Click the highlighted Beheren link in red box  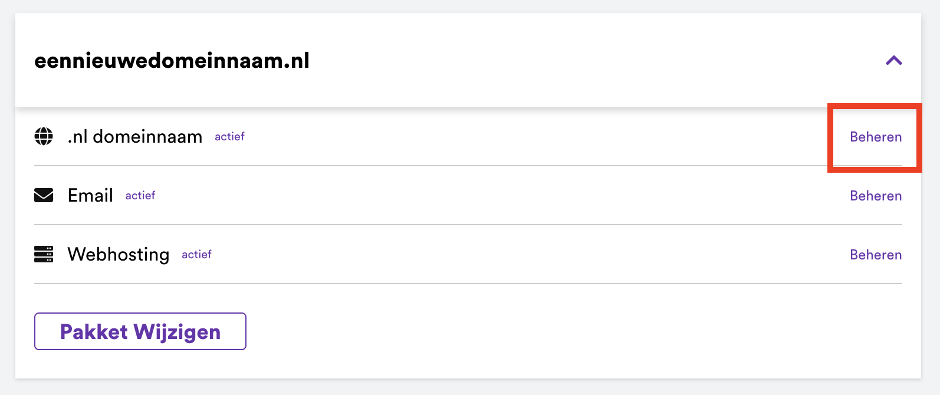tap(876, 137)
